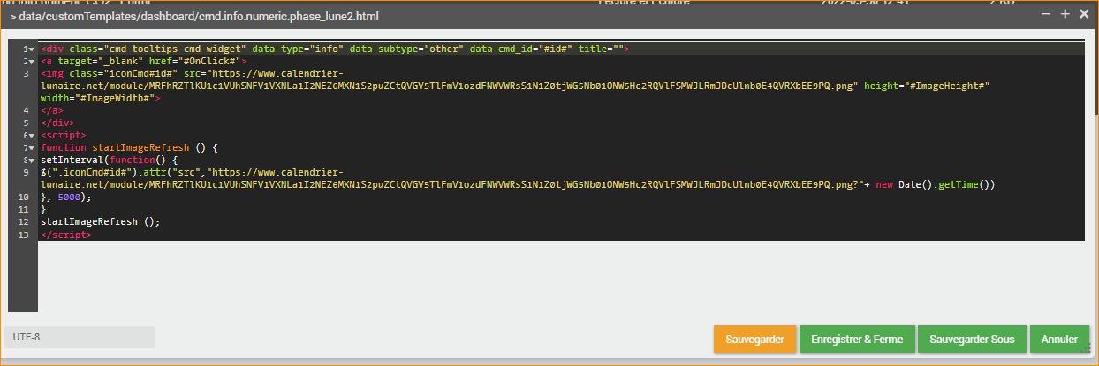The width and height of the screenshot is (1099, 366).
Task: Fold the anchor tag on line 2
Action: [x=33, y=62]
